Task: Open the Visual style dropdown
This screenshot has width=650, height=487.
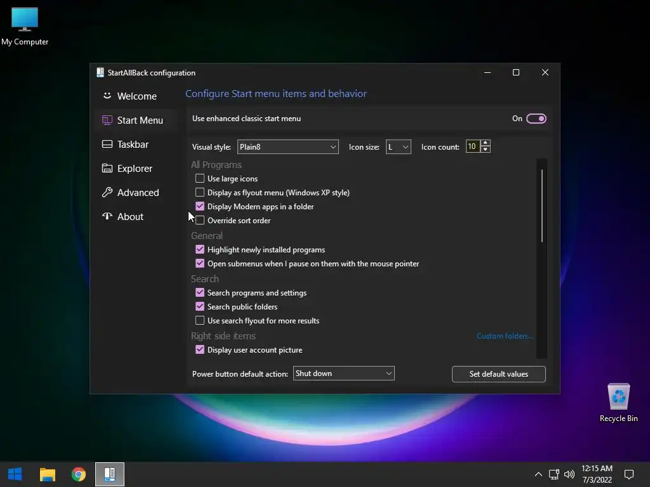Action: (288, 147)
